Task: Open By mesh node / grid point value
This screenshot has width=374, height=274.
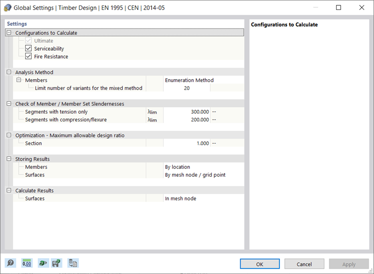Action: (x=204, y=175)
